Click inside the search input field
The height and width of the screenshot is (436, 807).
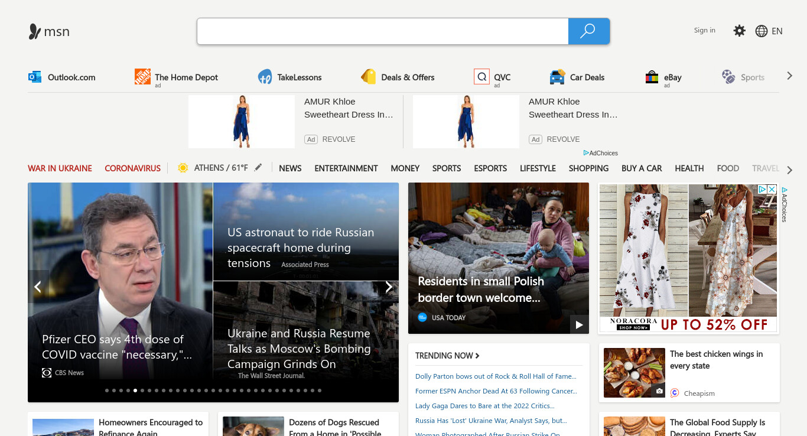pyautogui.click(x=383, y=31)
